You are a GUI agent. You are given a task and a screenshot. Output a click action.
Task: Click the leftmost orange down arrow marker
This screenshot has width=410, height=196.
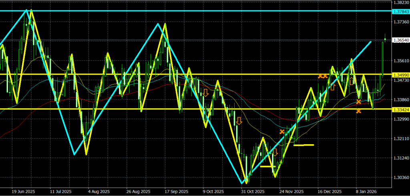[x=205, y=93]
